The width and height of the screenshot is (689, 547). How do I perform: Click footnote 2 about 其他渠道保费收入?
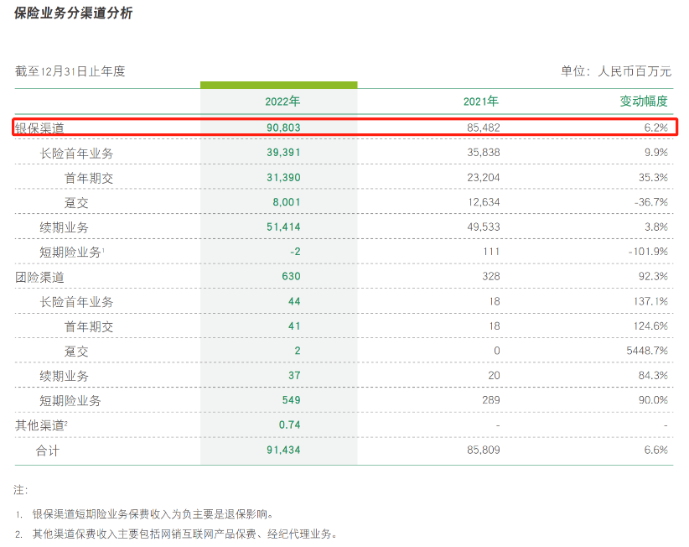point(184,534)
